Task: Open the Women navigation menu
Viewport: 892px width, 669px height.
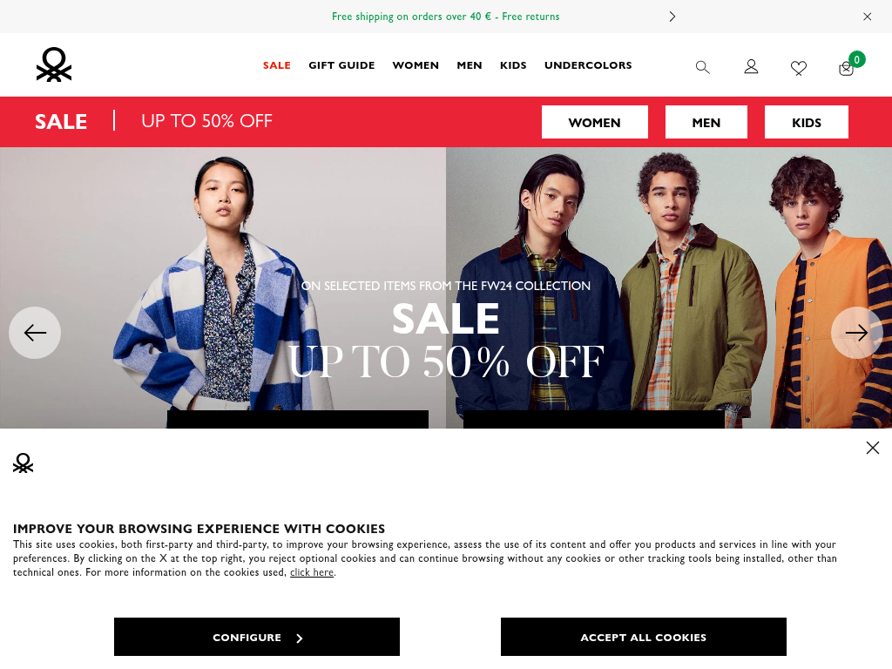Action: 416,65
